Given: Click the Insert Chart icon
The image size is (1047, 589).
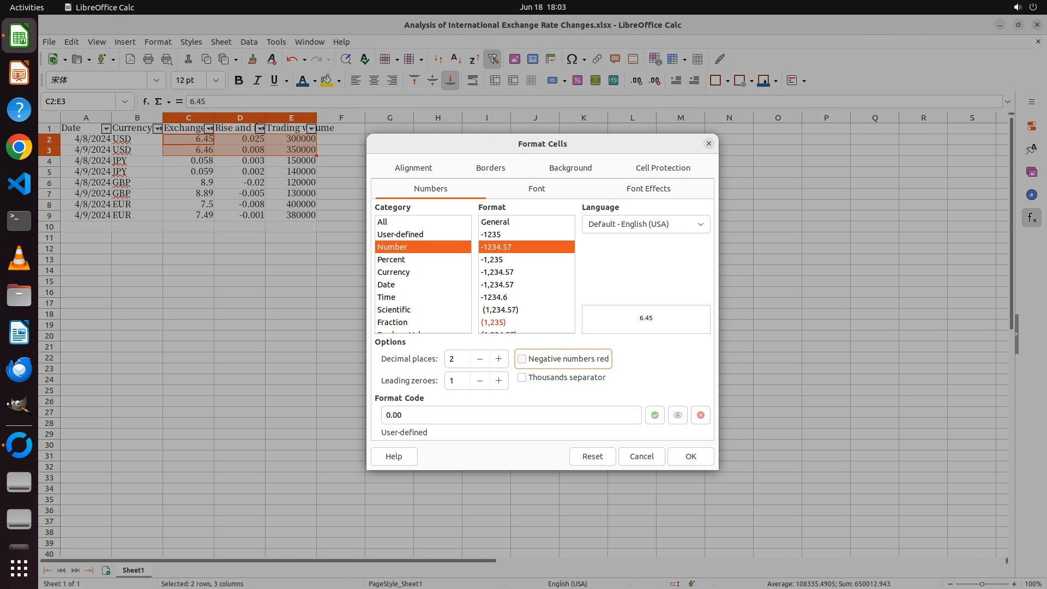Looking at the screenshot, I should pos(533,59).
